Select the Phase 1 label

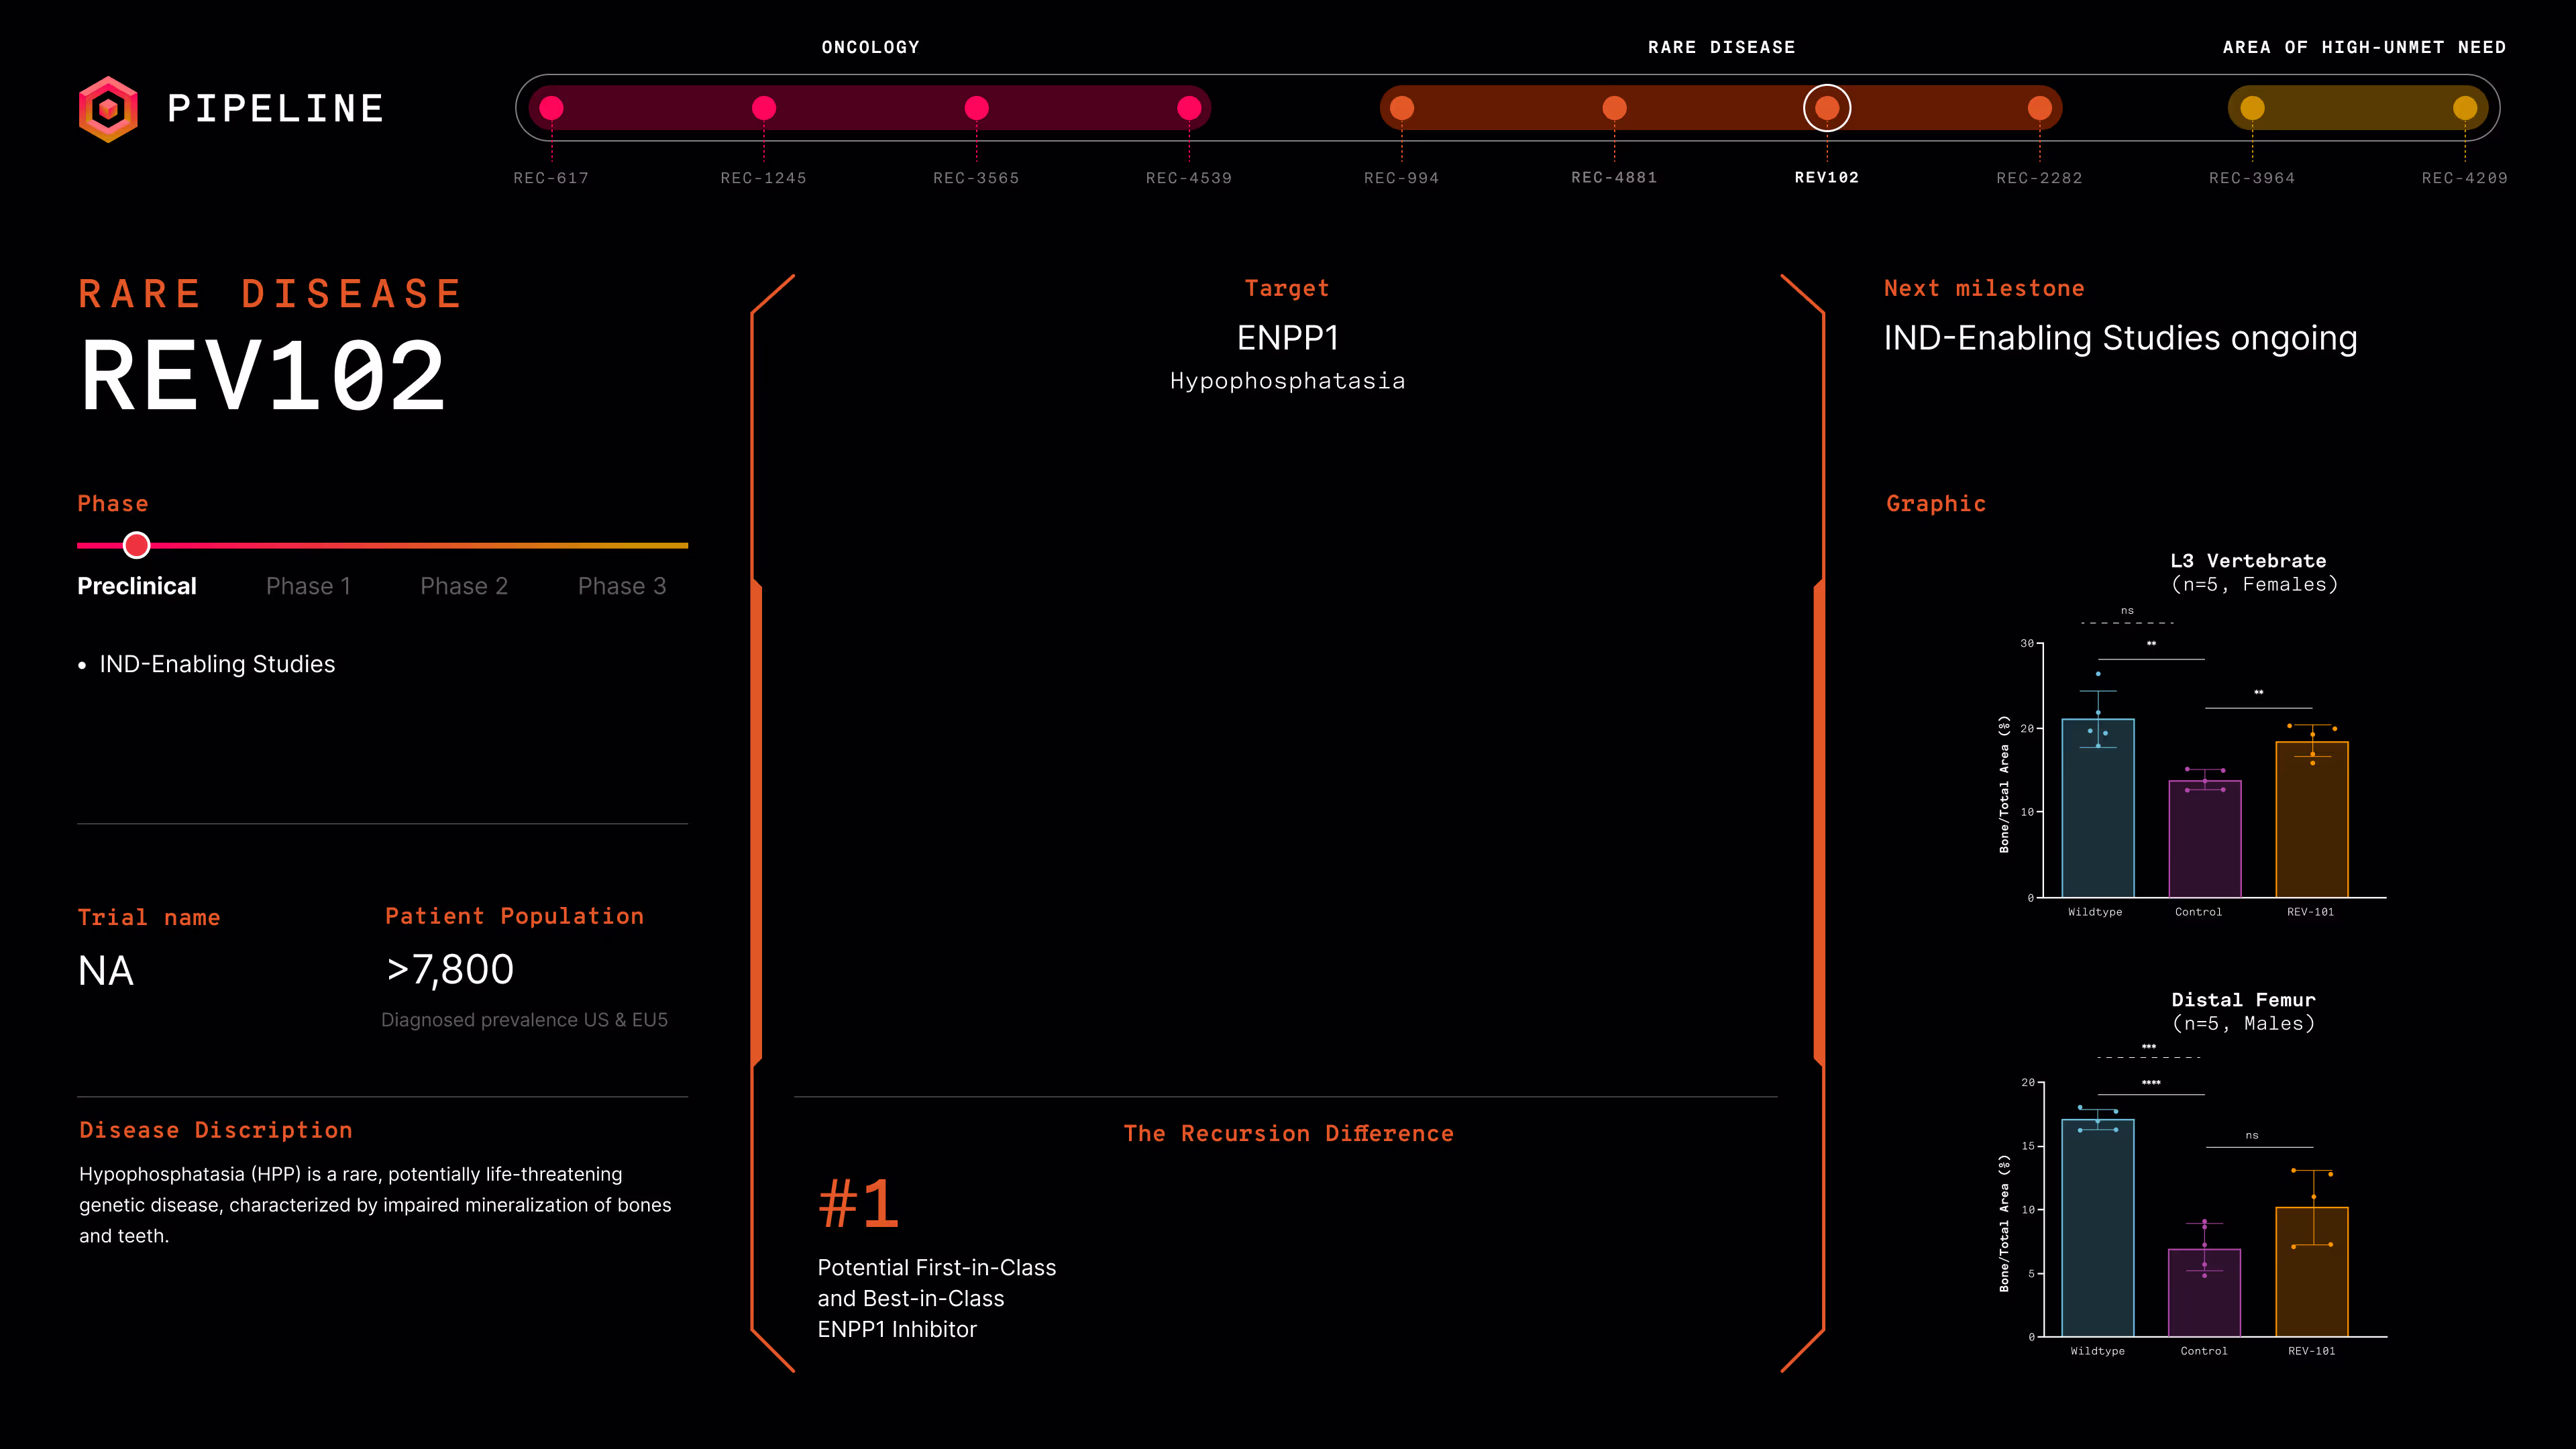click(x=308, y=586)
